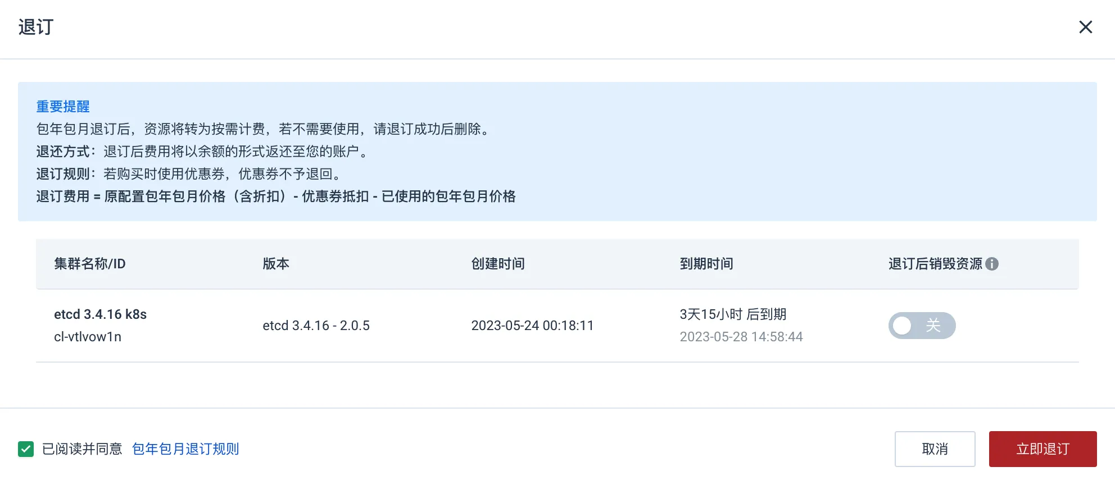This screenshot has width=1115, height=485.
Task: Click expiry text 3天15小时 后到期
Action: pos(733,314)
